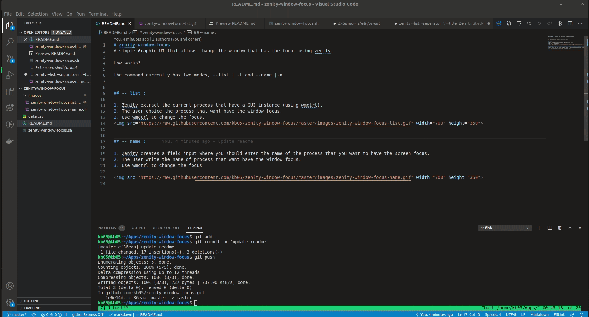Add a new terminal with plus icon
Image resolution: width=589 pixels, height=317 pixels.
539,228
